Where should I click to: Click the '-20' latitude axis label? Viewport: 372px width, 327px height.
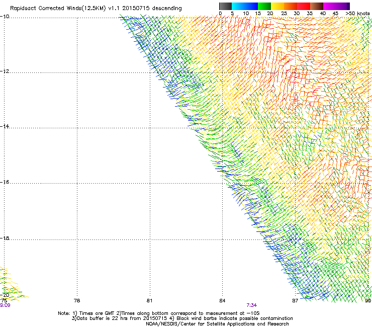5,295
